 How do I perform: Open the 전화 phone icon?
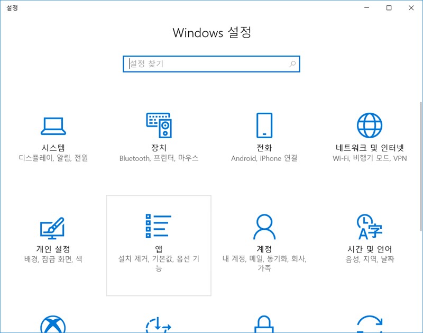click(264, 125)
